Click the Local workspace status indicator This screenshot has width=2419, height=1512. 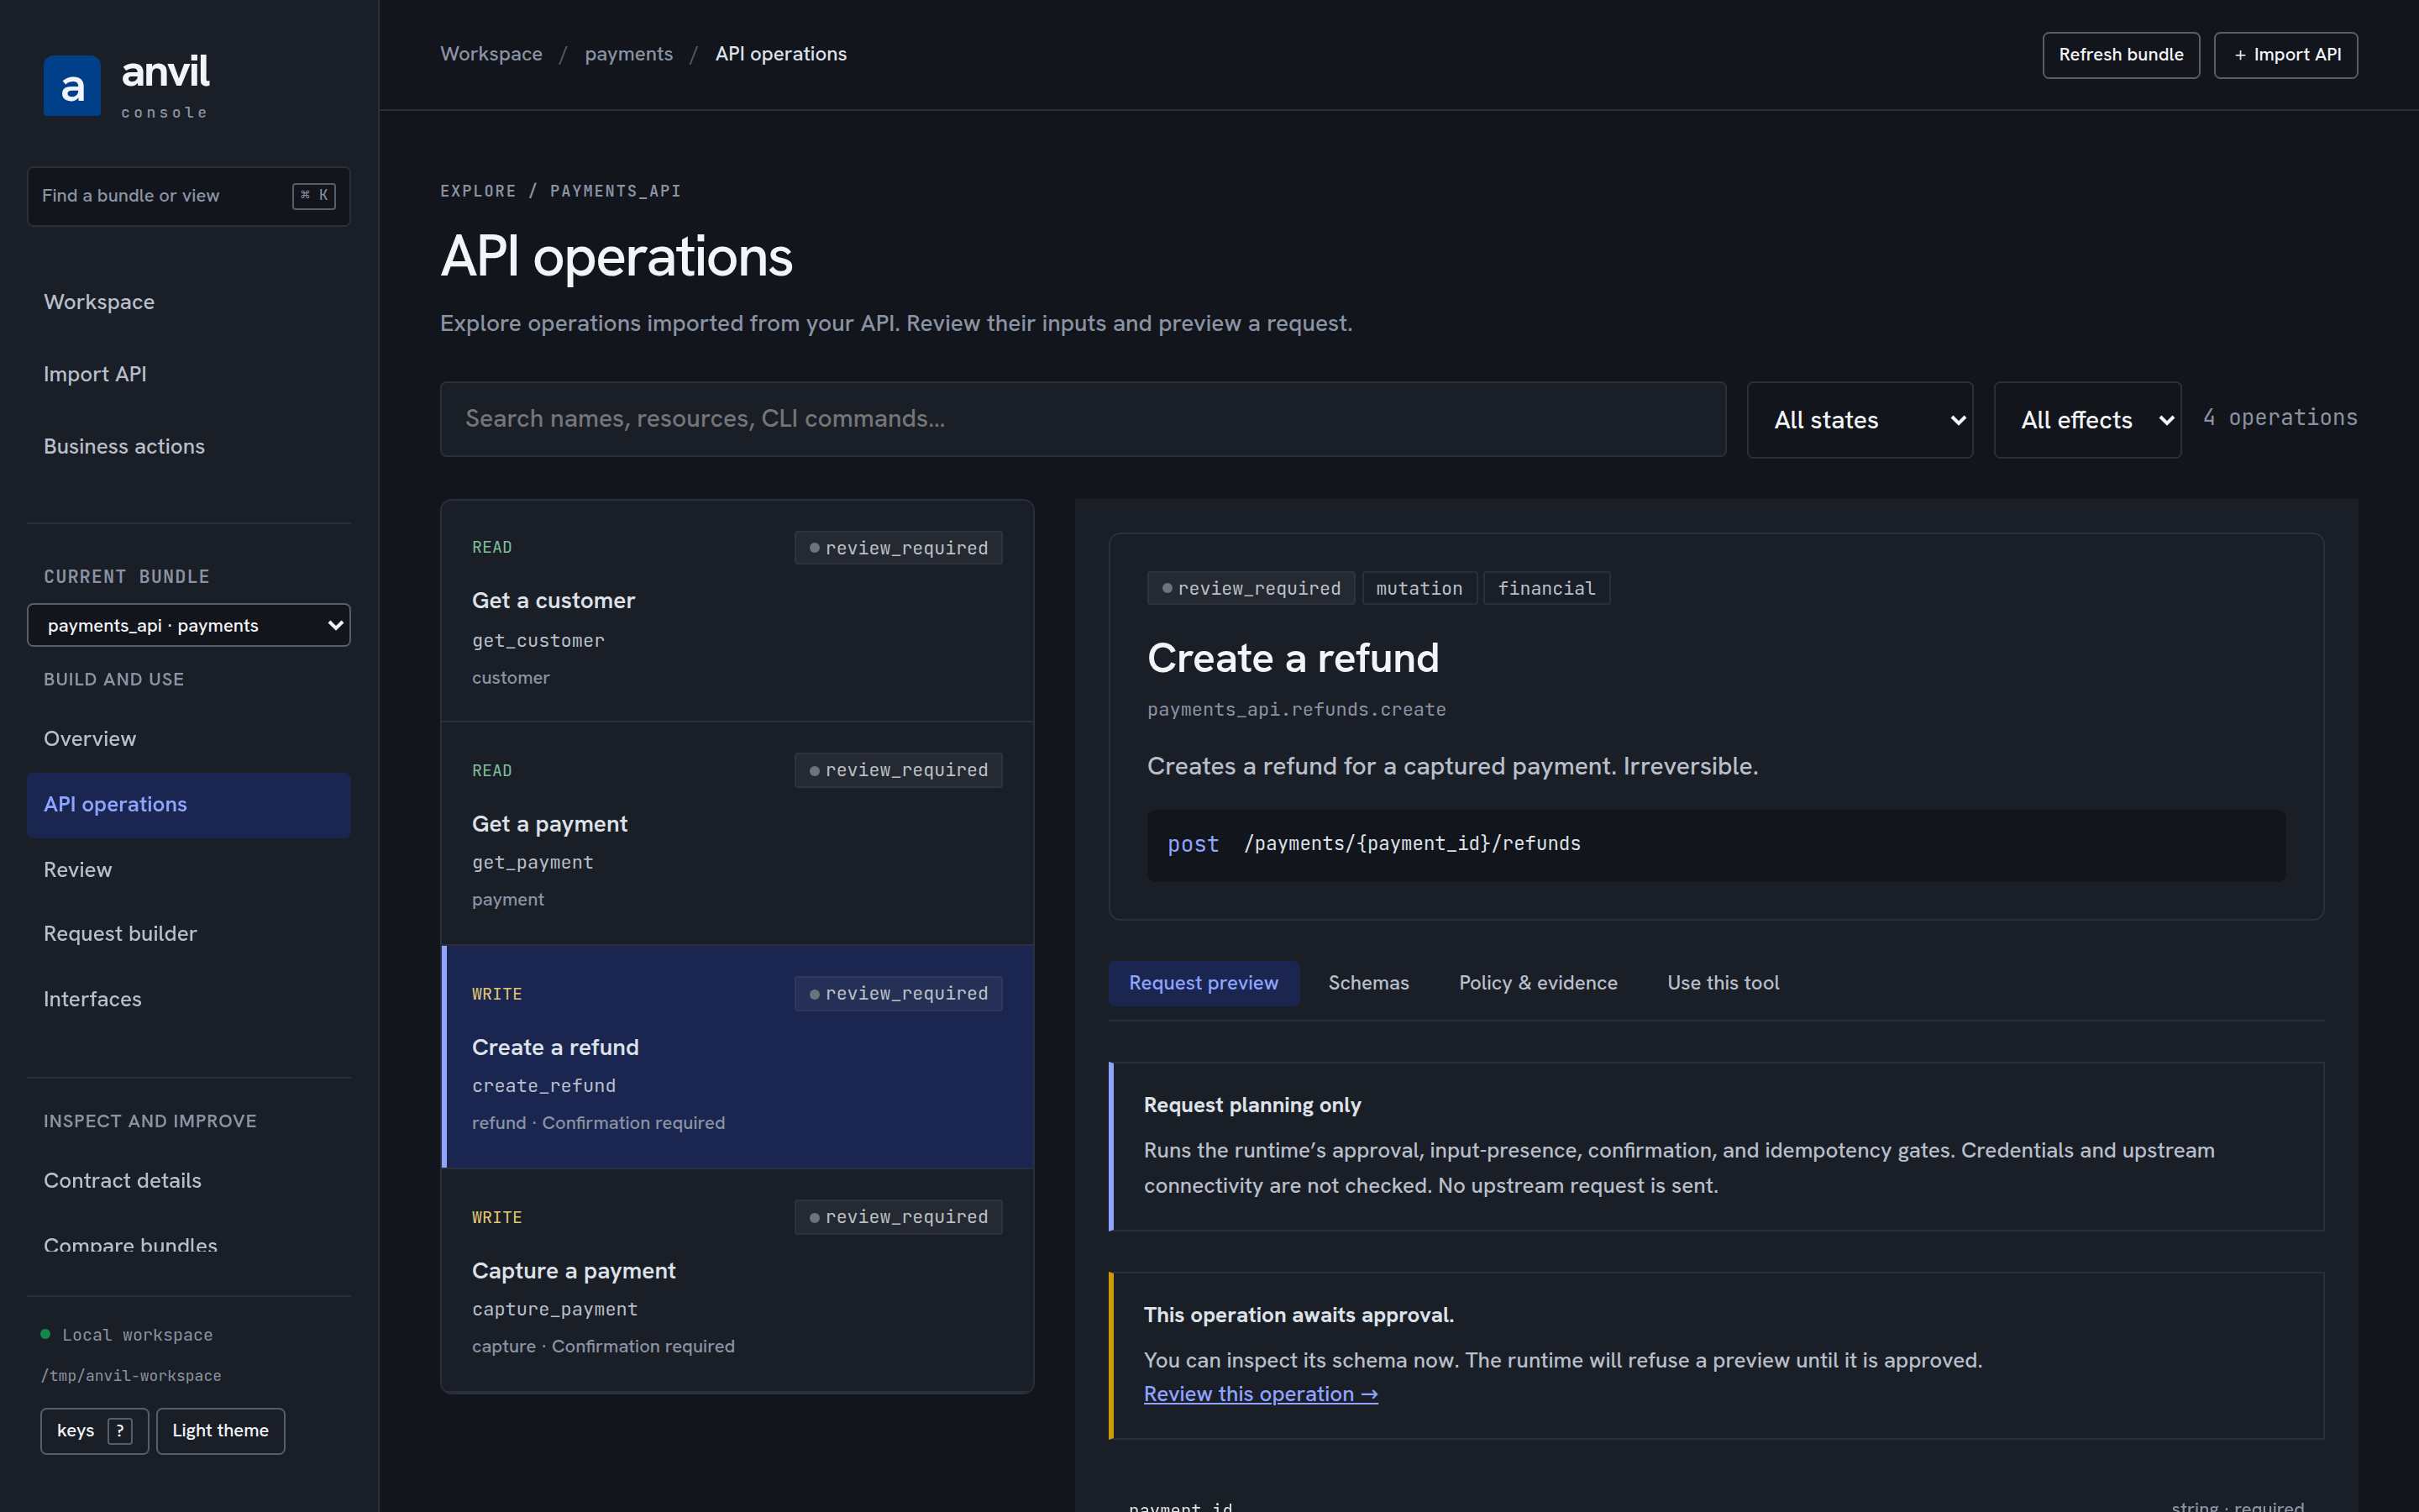(127, 1335)
